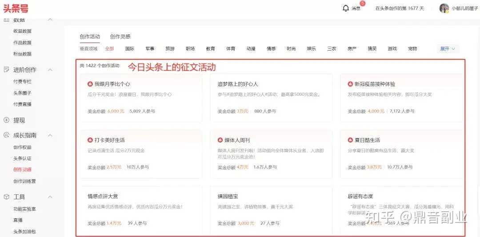Screen dimensions: 480x237
Task: Open 头条加油包 in the sidebar
Action: (24, 232)
